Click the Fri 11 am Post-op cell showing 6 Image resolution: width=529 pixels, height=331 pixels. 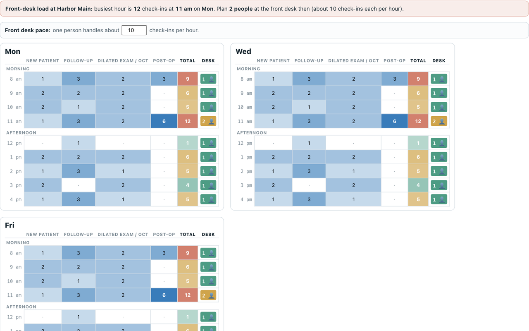(x=164, y=295)
